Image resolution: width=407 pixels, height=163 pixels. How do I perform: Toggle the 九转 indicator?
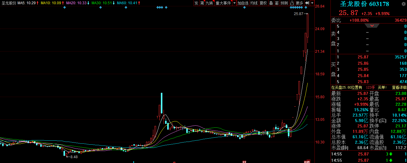209,3
